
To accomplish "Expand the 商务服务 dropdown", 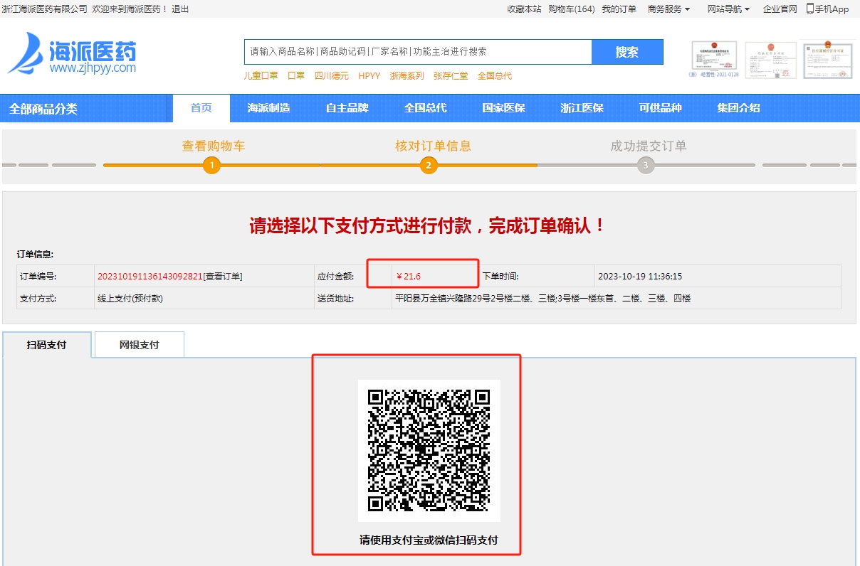I will 668,9.
